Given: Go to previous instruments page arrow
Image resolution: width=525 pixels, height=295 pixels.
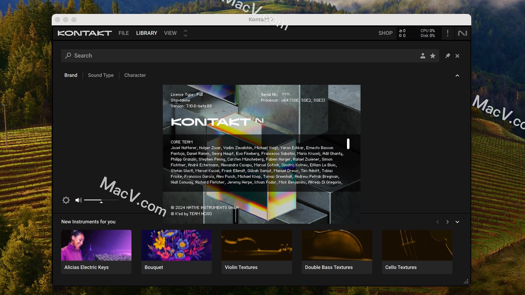Looking at the screenshot, I should coord(437,222).
